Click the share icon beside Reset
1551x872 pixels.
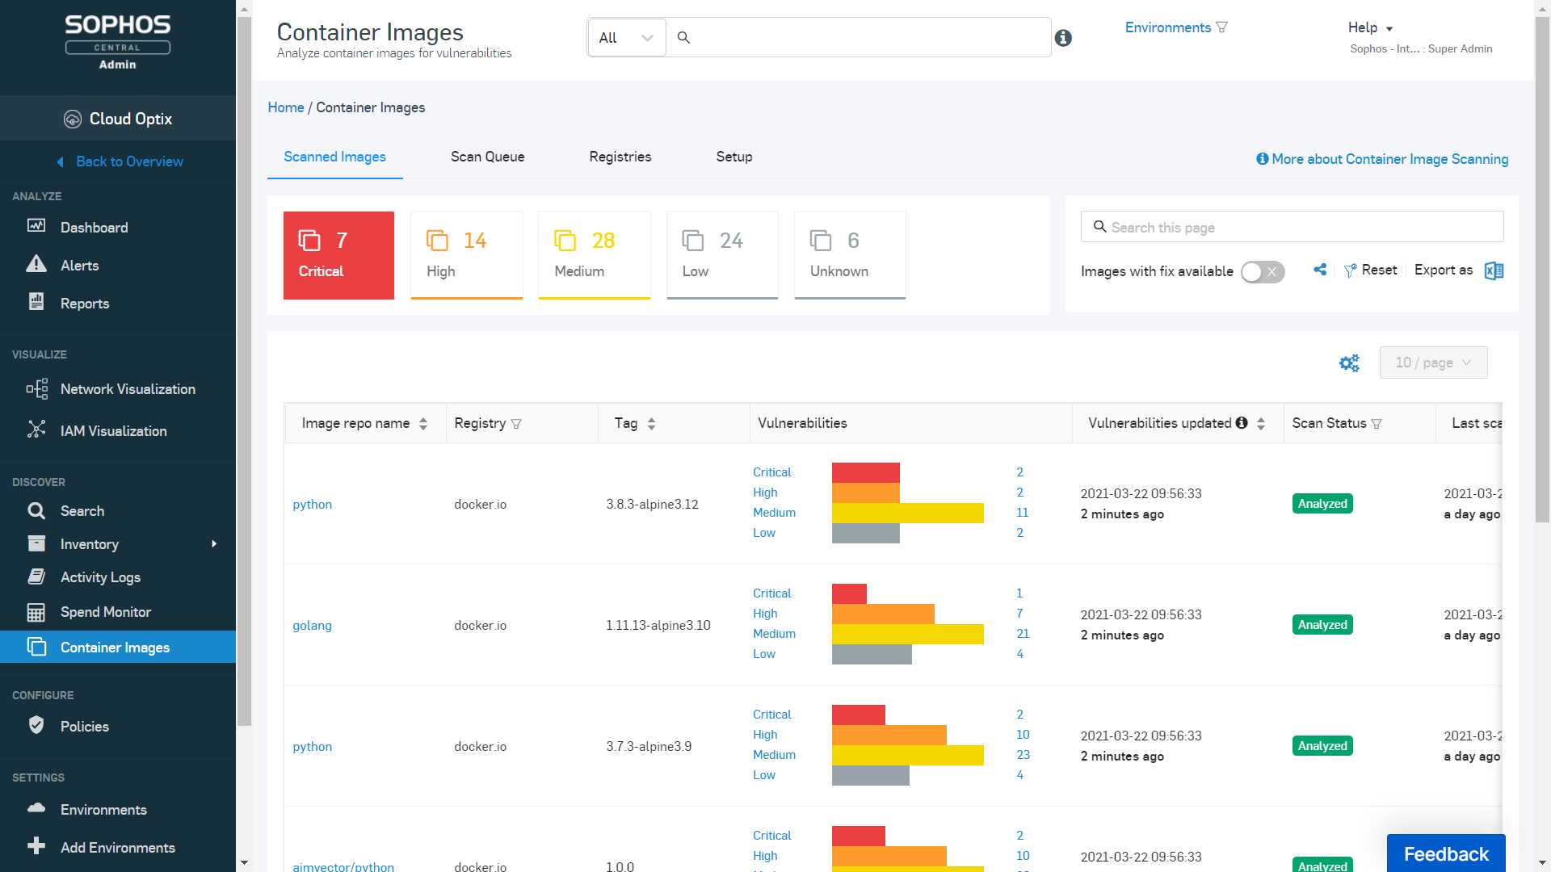(x=1320, y=270)
